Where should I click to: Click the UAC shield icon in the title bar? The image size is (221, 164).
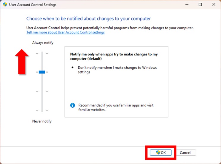[x=5, y=5]
